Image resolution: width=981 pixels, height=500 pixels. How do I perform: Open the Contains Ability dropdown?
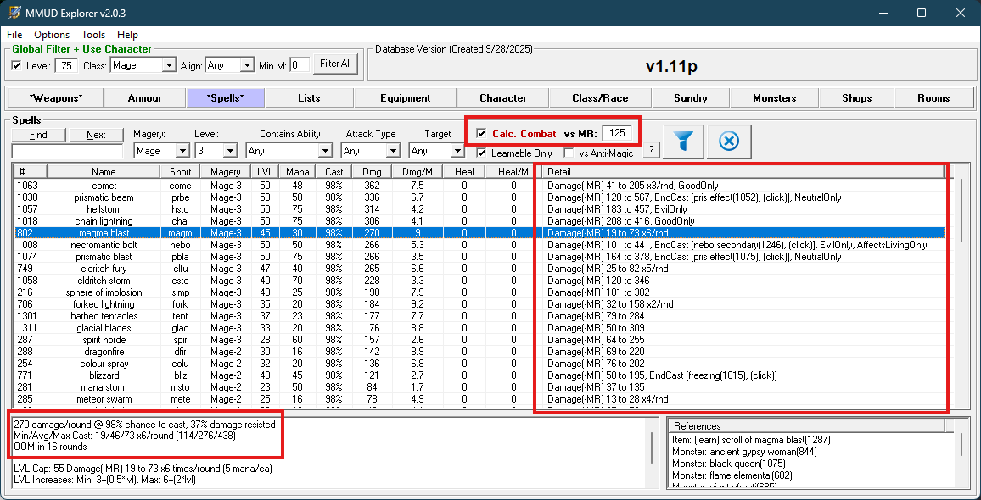[324, 151]
